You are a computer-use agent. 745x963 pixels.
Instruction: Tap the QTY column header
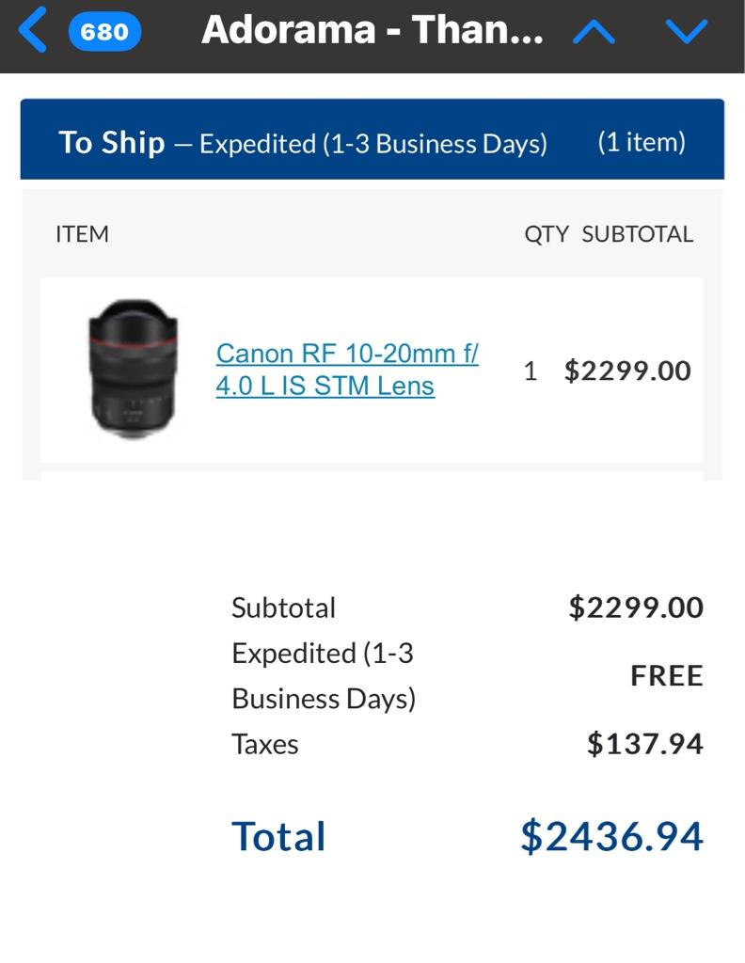tap(546, 234)
